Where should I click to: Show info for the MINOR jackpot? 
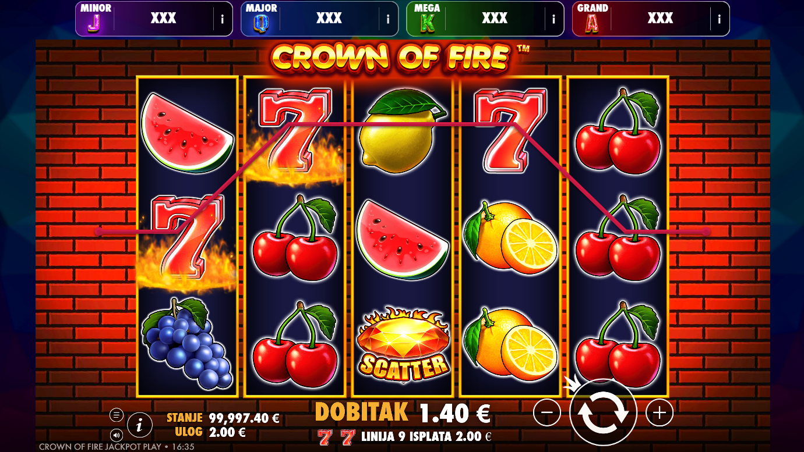223,19
